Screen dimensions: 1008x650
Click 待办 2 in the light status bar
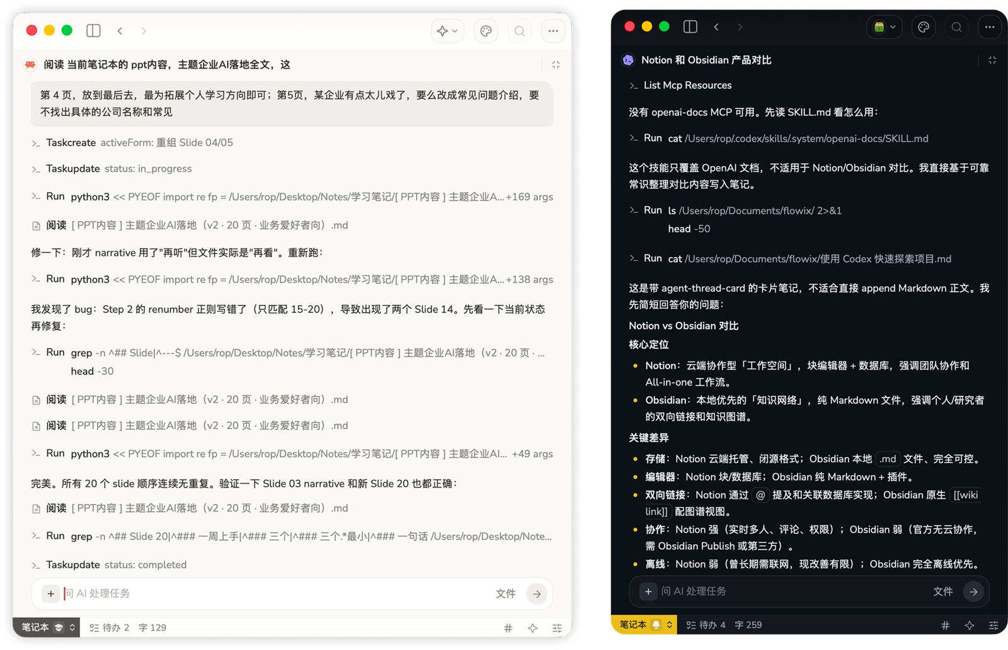109,627
